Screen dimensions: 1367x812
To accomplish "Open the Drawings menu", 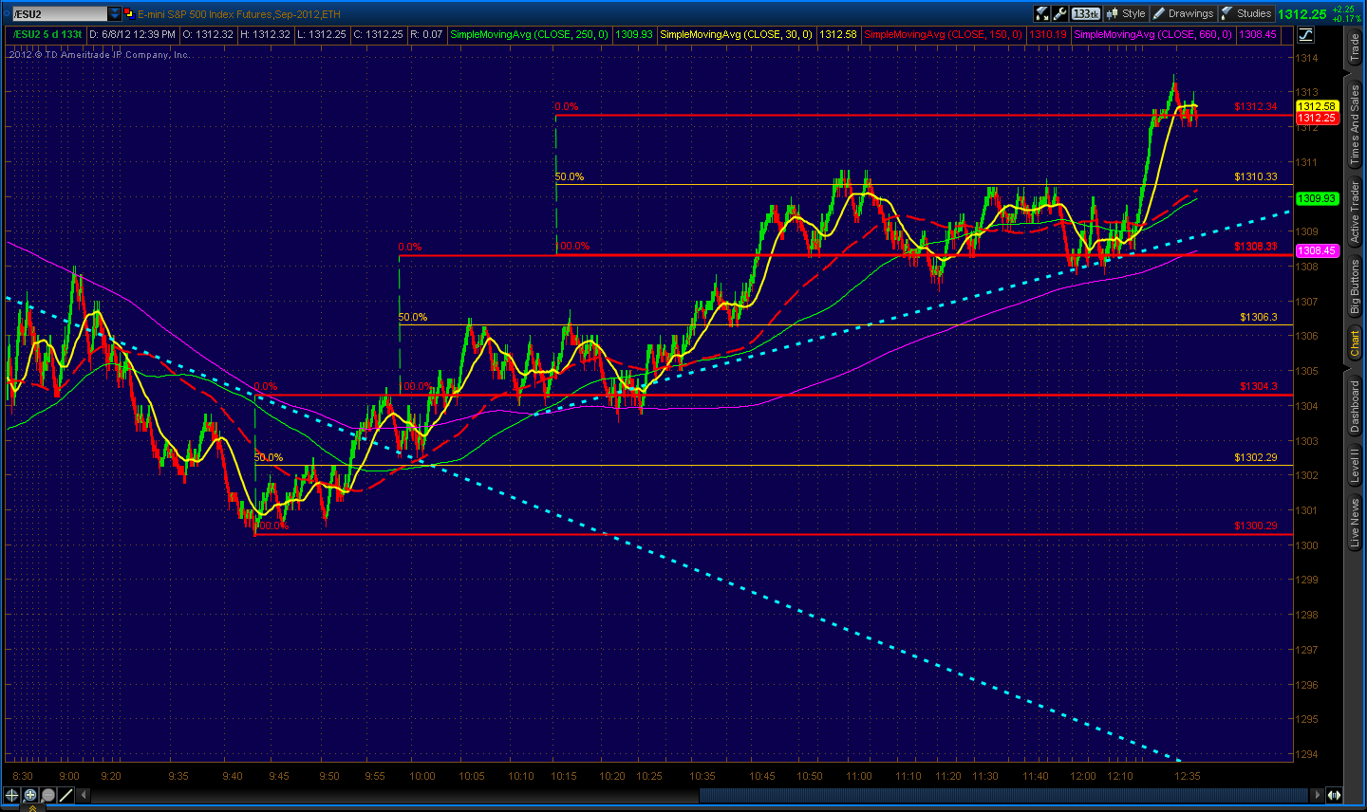I will point(1184,13).
